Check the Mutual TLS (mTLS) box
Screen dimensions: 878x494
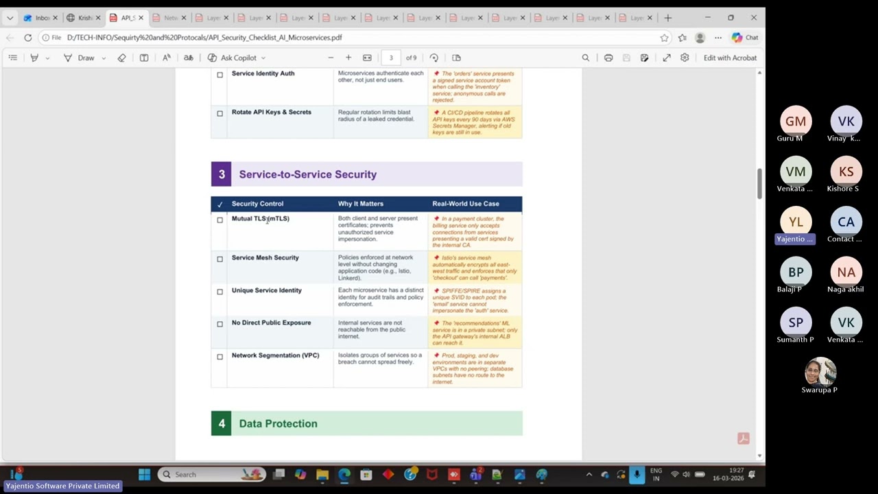pos(219,220)
